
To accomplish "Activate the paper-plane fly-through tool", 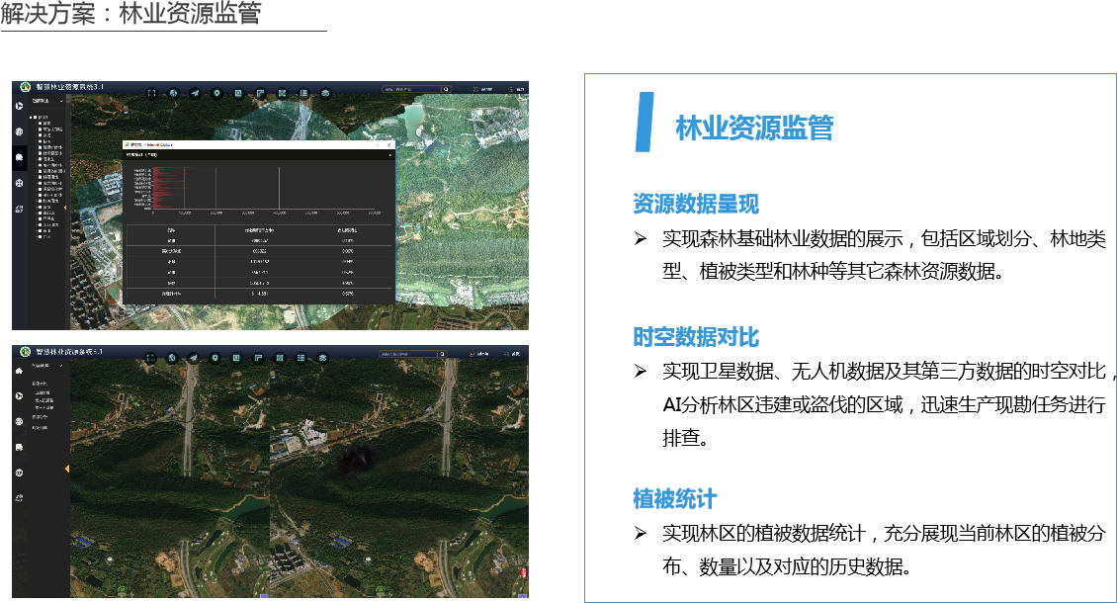I will [x=196, y=92].
